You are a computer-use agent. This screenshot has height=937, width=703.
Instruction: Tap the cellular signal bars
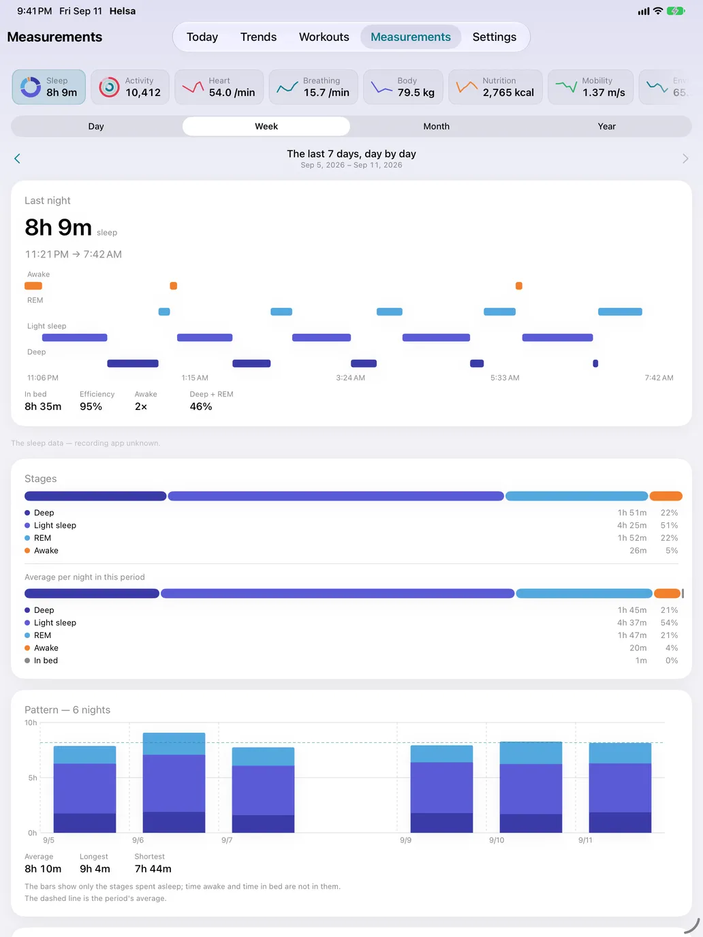[644, 12]
